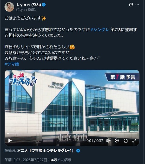Click Lynn's profile avatar picture
The height and width of the screenshot is (164, 145).
click(9, 7)
